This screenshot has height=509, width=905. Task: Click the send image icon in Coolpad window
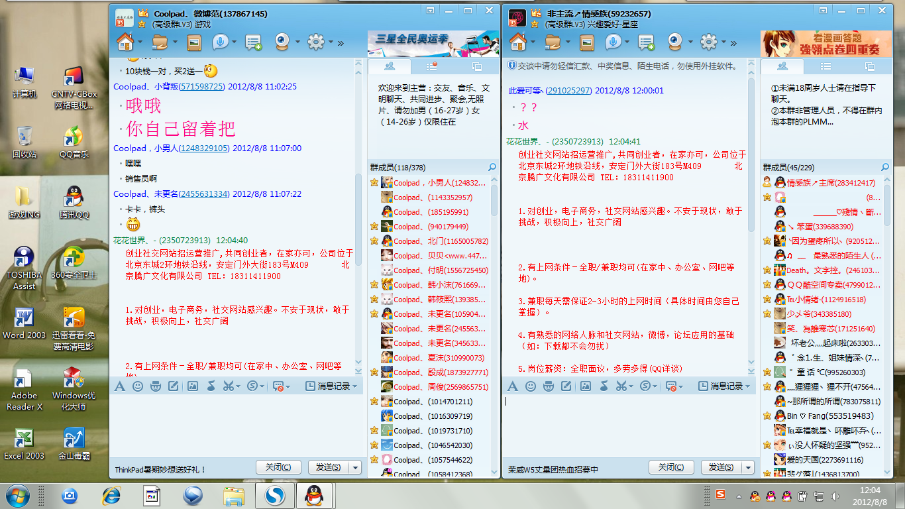[x=193, y=386]
